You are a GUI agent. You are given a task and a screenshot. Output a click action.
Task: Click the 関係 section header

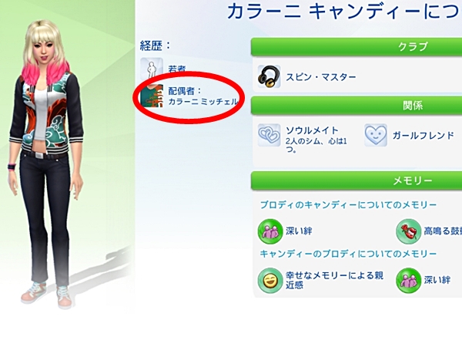(357, 105)
